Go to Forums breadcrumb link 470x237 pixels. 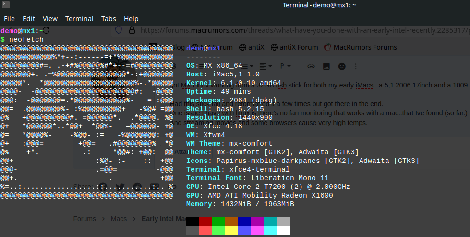click(x=84, y=219)
